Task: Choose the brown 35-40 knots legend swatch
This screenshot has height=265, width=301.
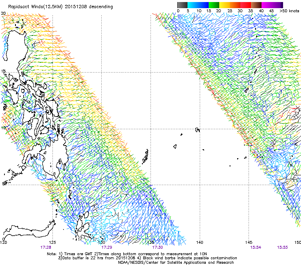Action: tap(256, 5)
